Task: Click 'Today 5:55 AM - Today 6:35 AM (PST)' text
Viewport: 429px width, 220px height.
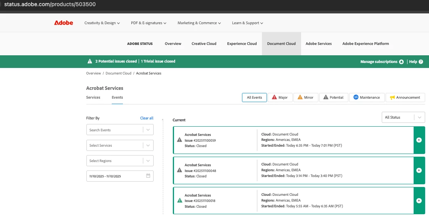Action: [x=315, y=206]
